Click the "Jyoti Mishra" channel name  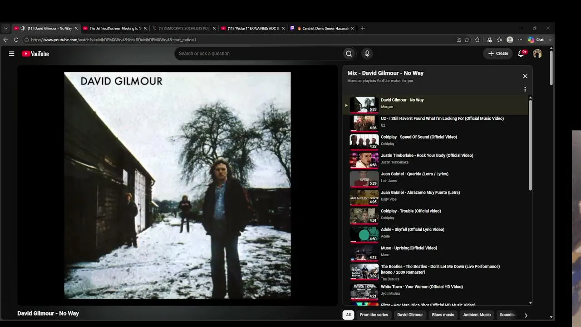390,294
